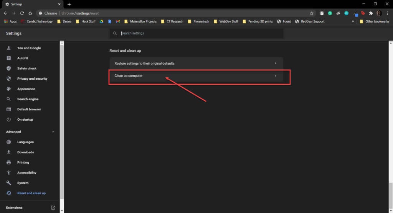Viewport: 393px width, 213px height.
Task: Open the Apps grid shortcut
Action: tap(10, 21)
